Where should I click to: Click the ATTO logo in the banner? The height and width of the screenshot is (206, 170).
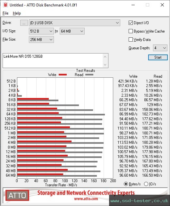(17, 195)
